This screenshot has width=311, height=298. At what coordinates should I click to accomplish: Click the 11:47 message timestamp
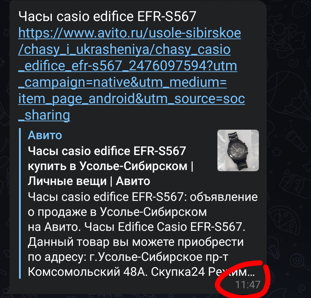[248, 284]
